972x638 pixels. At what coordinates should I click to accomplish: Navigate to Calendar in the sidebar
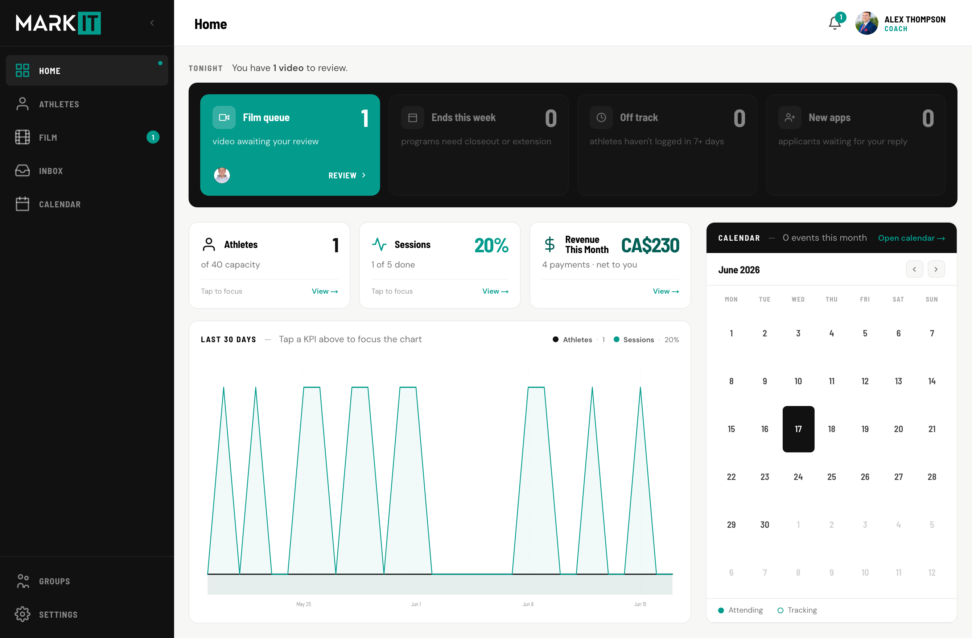(x=87, y=204)
